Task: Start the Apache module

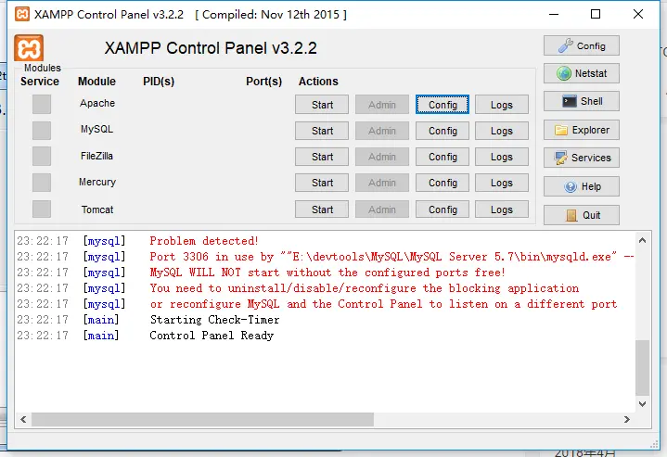Action: [x=322, y=105]
